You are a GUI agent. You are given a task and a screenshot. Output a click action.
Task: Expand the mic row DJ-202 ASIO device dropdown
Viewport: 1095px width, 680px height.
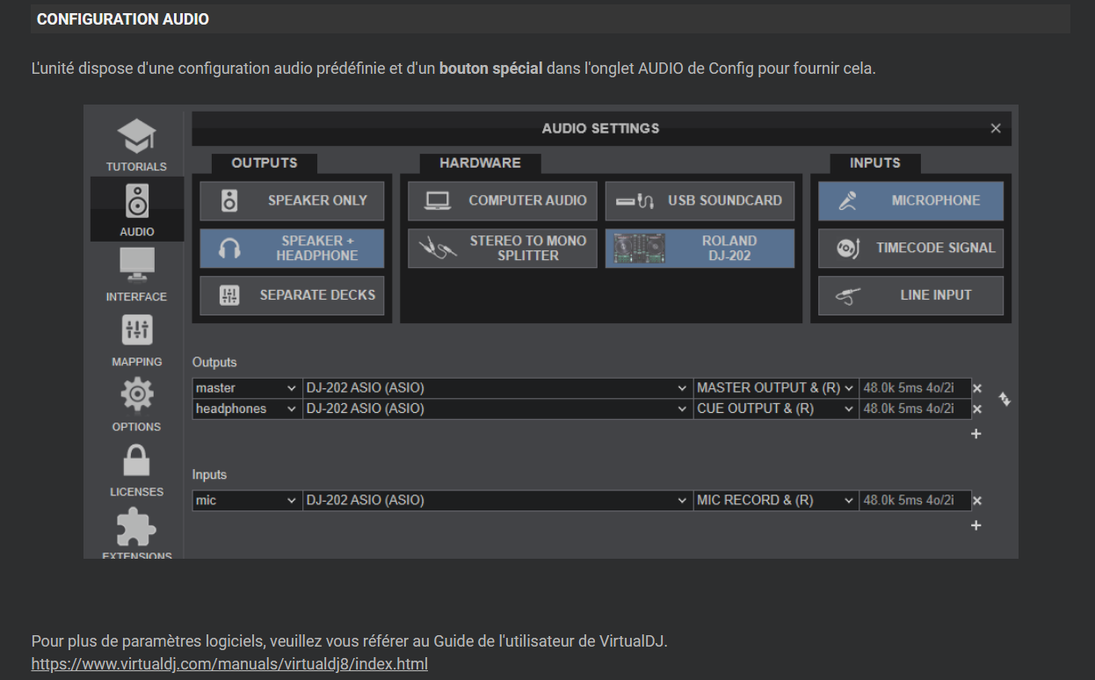[497, 501]
